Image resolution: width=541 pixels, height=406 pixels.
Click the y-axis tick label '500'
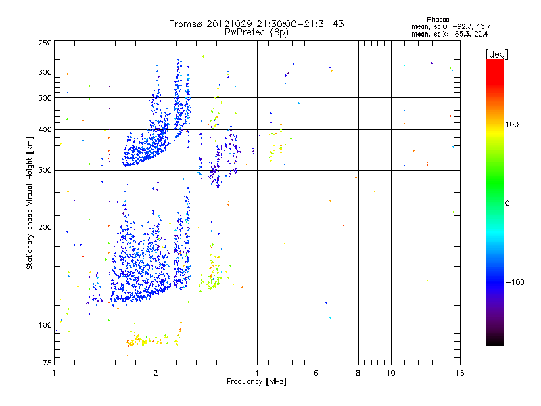point(45,98)
